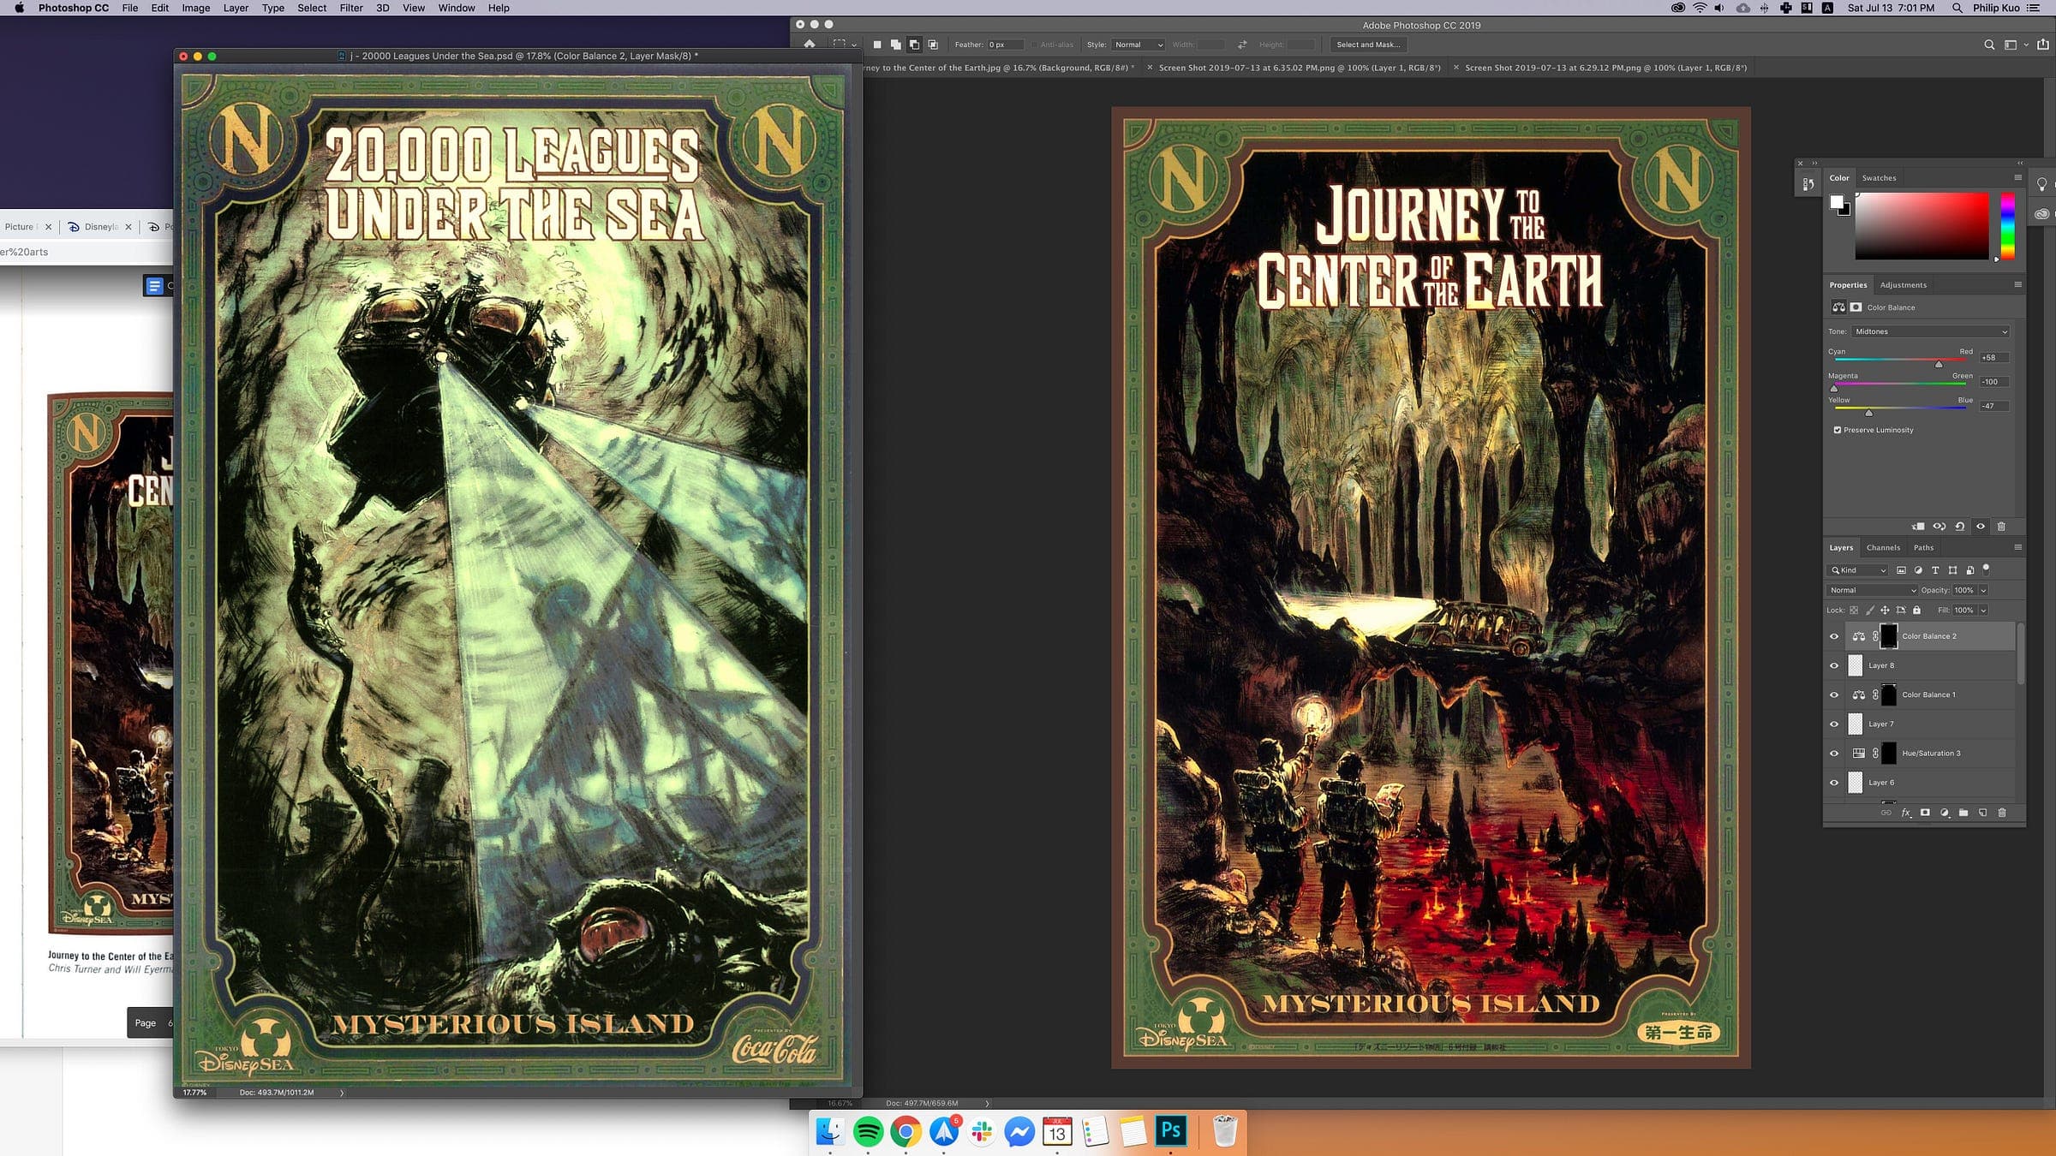Open the Tone dropdown set to Midtones
The image size is (2056, 1156).
pyautogui.click(x=1930, y=331)
